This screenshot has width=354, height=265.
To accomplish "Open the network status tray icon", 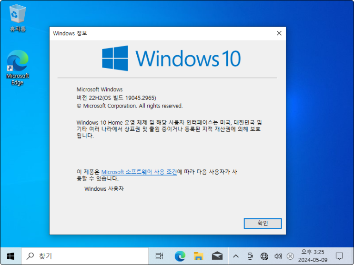I will click(264, 256).
